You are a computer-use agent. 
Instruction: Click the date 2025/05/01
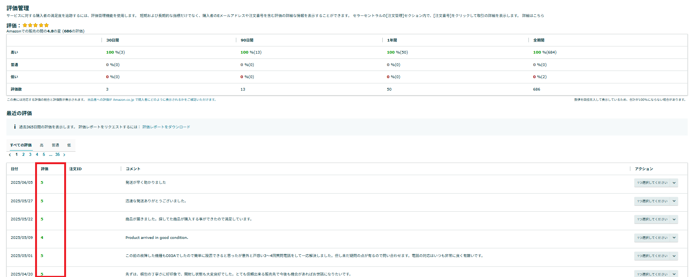(x=22, y=256)
